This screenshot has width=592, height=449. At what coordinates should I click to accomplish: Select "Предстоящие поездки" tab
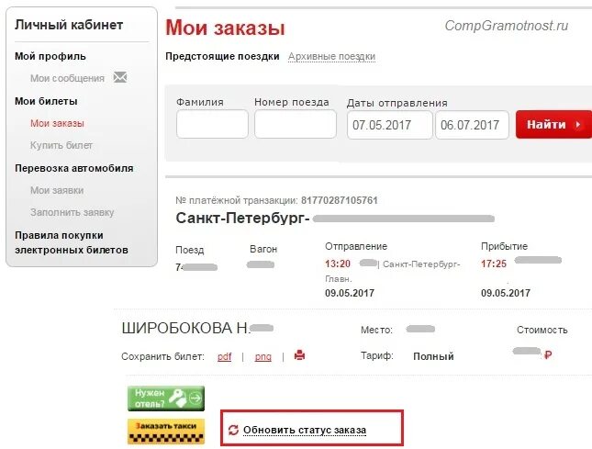pyautogui.click(x=222, y=56)
